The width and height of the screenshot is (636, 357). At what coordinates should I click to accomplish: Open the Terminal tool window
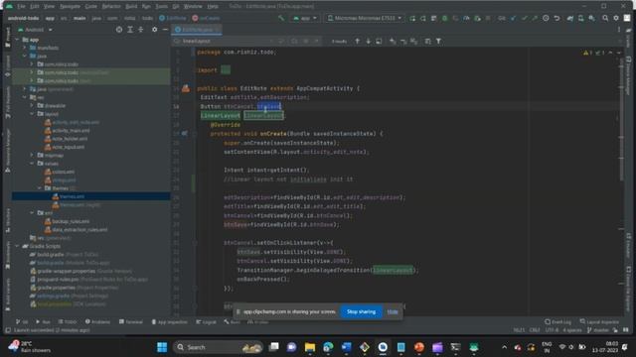click(130, 321)
